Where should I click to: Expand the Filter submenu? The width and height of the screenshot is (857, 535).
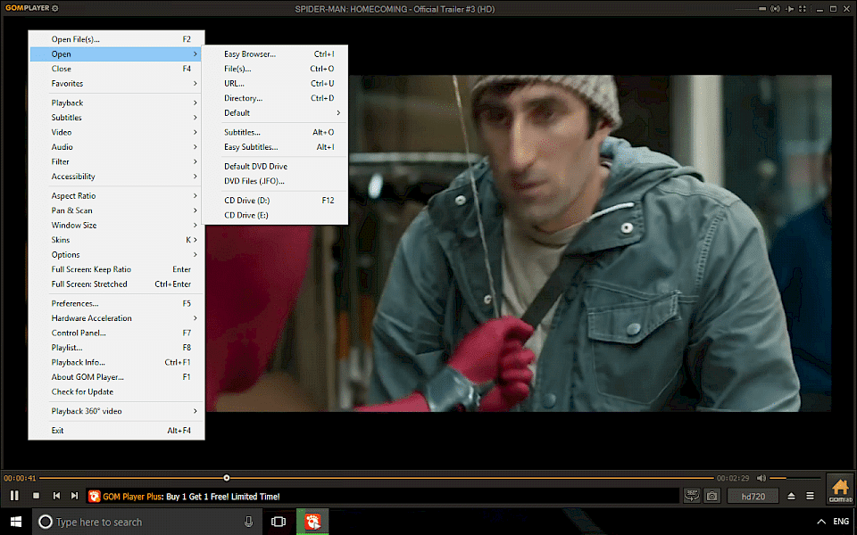tap(116, 161)
